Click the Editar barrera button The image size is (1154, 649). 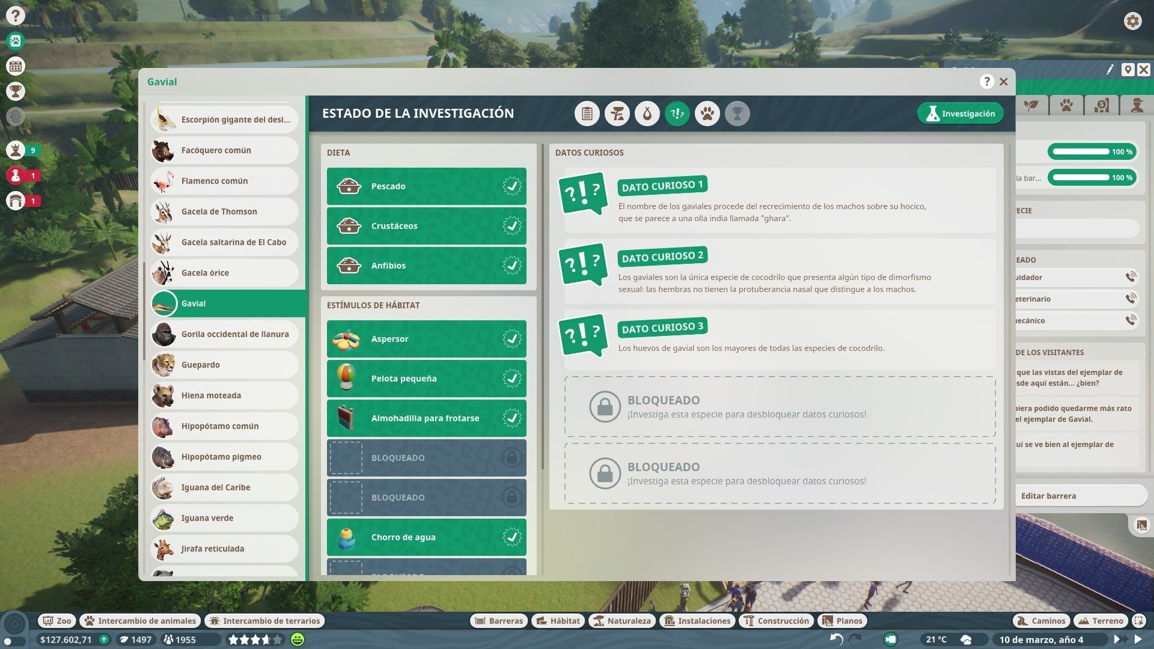[1076, 496]
